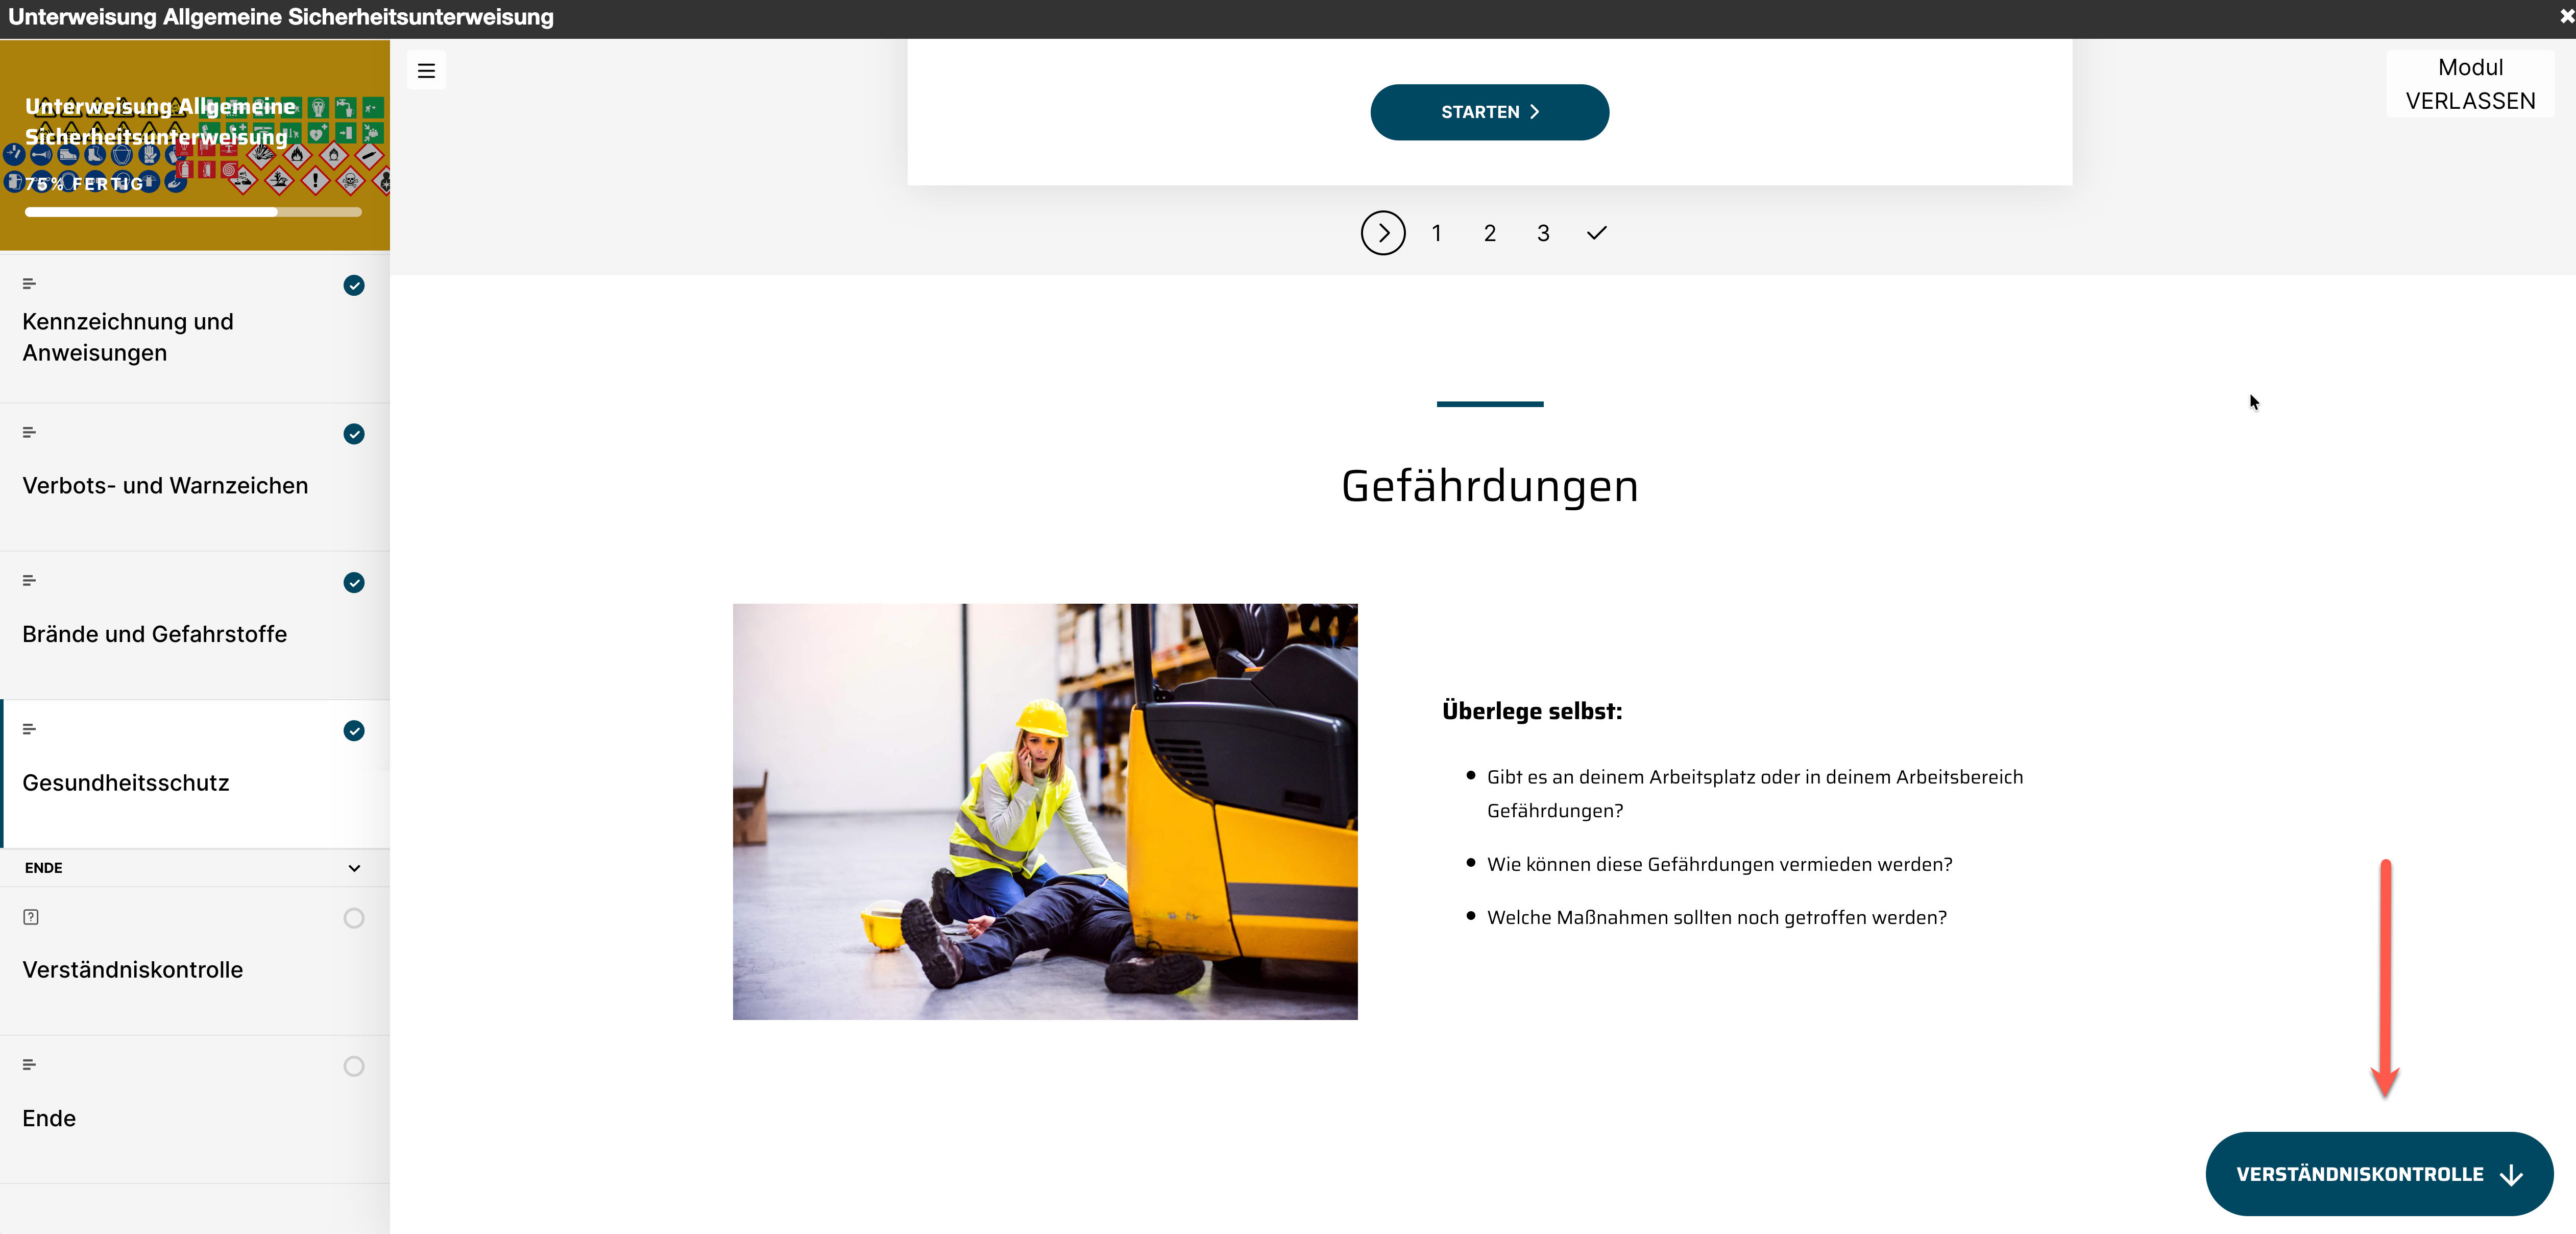Click the Gefährdungen heading
The width and height of the screenshot is (2576, 1234).
[1489, 486]
